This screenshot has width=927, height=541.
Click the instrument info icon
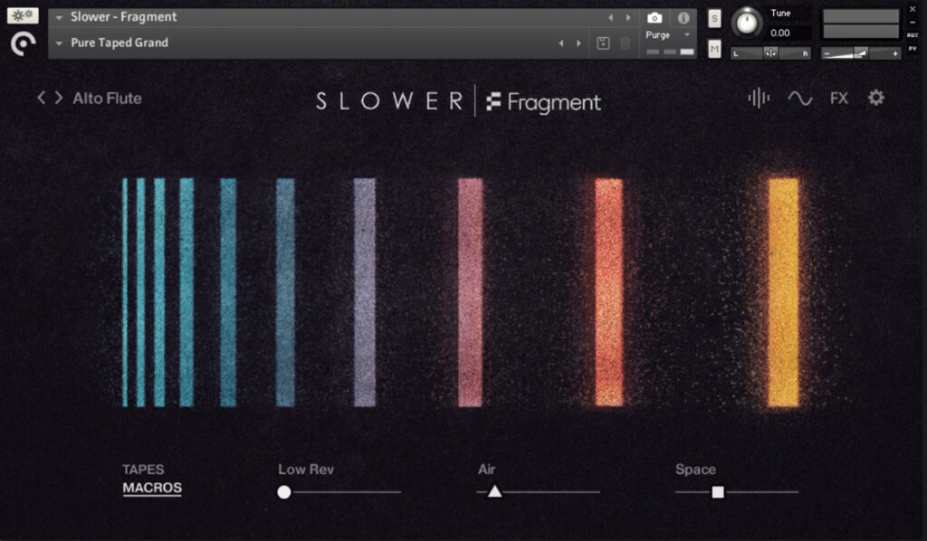pos(683,17)
